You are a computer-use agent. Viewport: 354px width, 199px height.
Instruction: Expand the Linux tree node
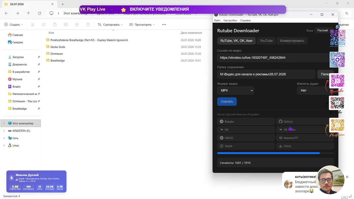(4, 145)
